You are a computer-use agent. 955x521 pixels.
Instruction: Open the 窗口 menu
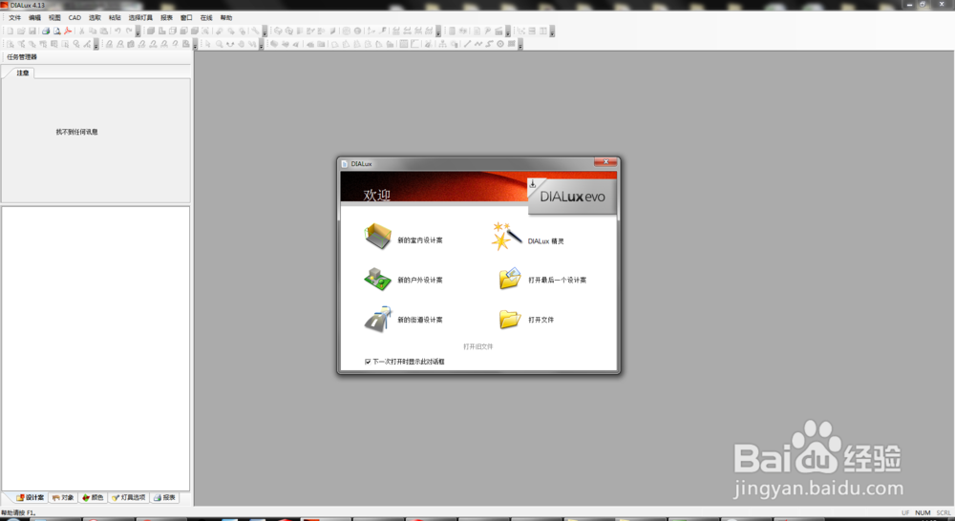point(186,17)
